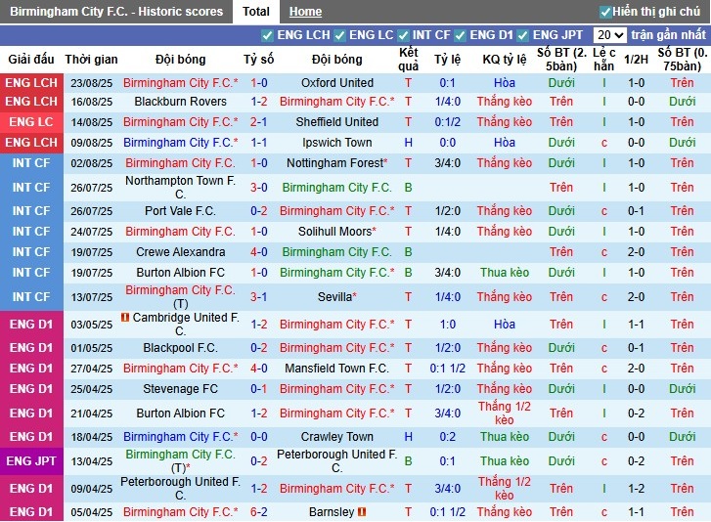Click the ENG JPT league label
Image resolution: width=711 pixels, height=522 pixels.
click(x=31, y=461)
